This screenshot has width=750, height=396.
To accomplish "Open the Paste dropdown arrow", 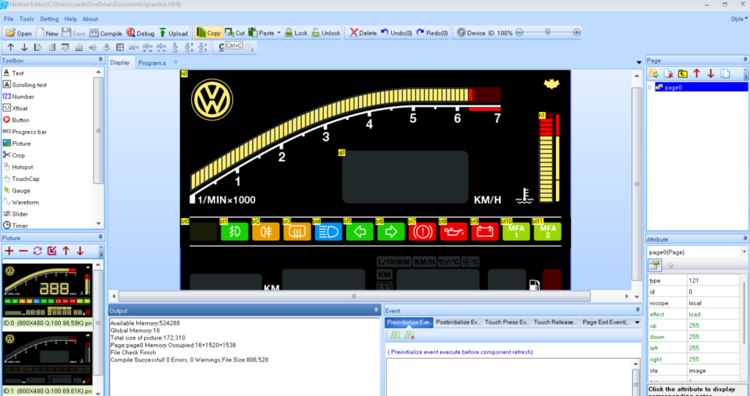I will click(x=279, y=33).
